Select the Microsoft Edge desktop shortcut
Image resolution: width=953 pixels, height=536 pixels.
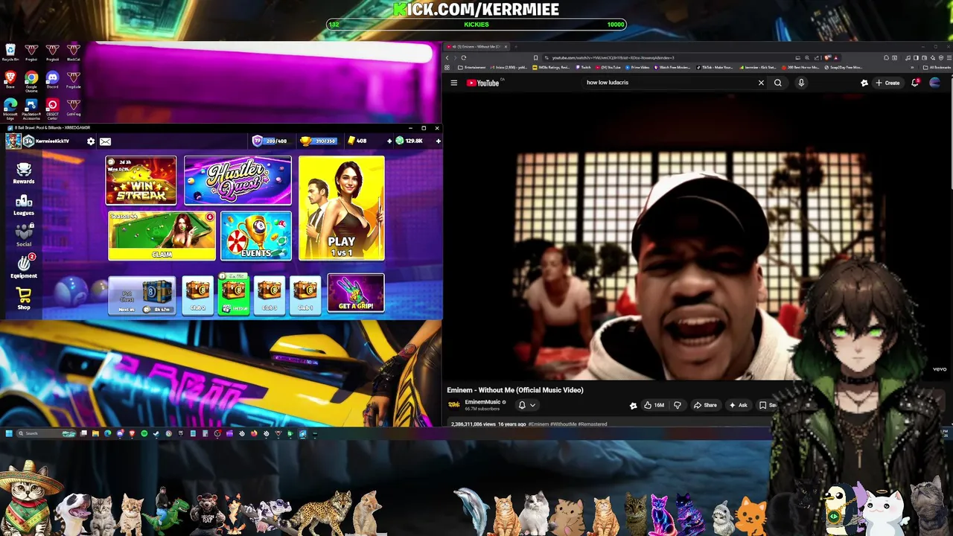[10, 109]
